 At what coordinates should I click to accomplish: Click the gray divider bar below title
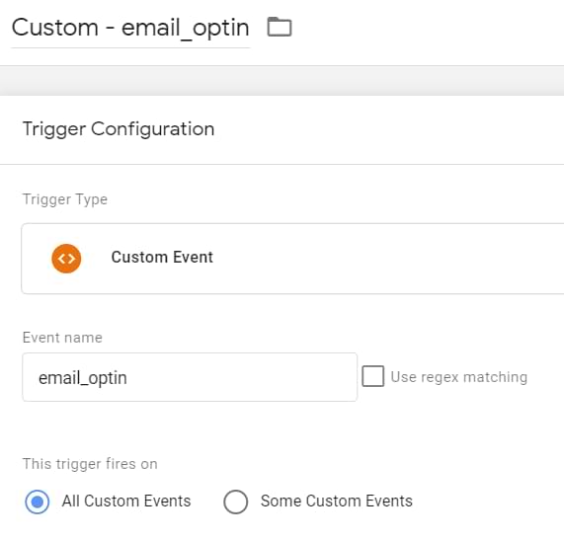pos(282,81)
